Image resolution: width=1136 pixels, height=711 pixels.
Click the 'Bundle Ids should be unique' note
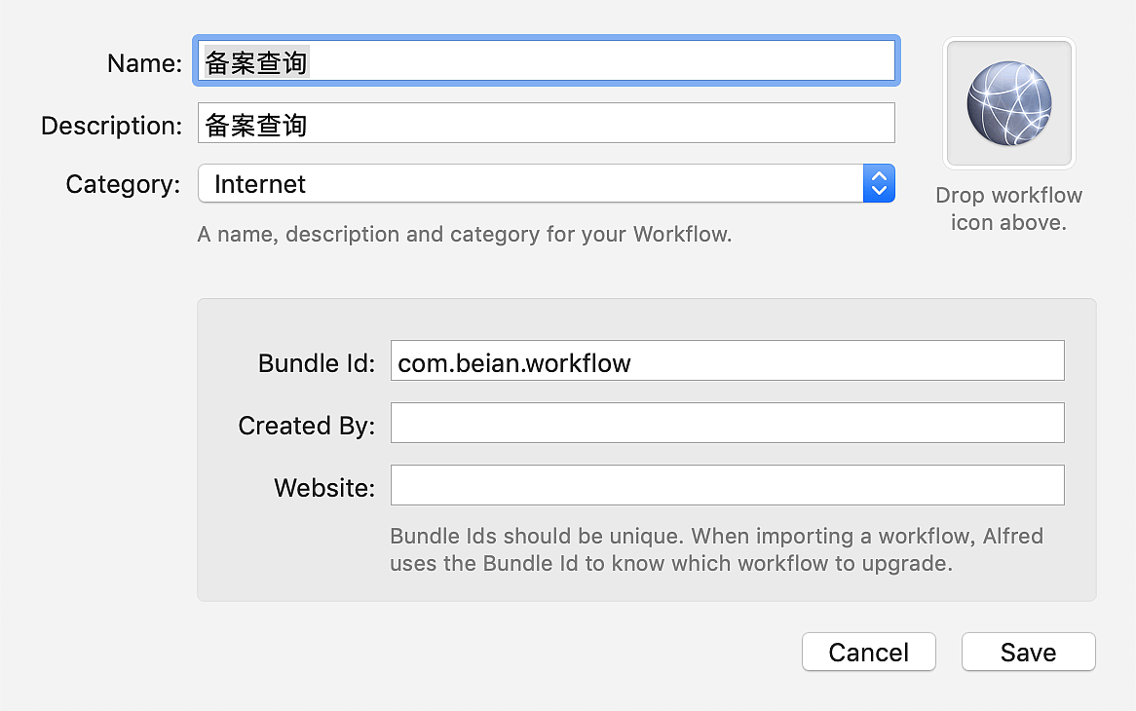[716, 549]
